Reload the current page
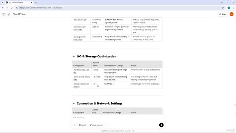 coord(11,8)
